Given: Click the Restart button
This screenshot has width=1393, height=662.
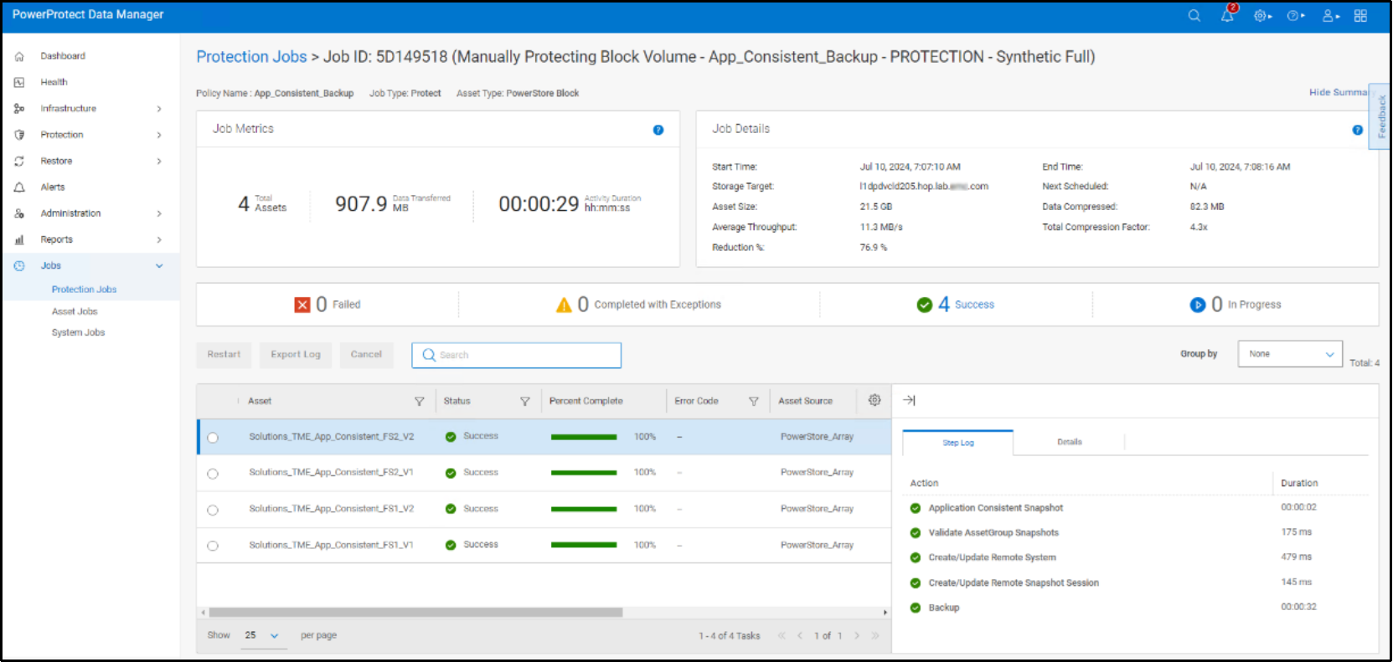Looking at the screenshot, I should pos(224,355).
